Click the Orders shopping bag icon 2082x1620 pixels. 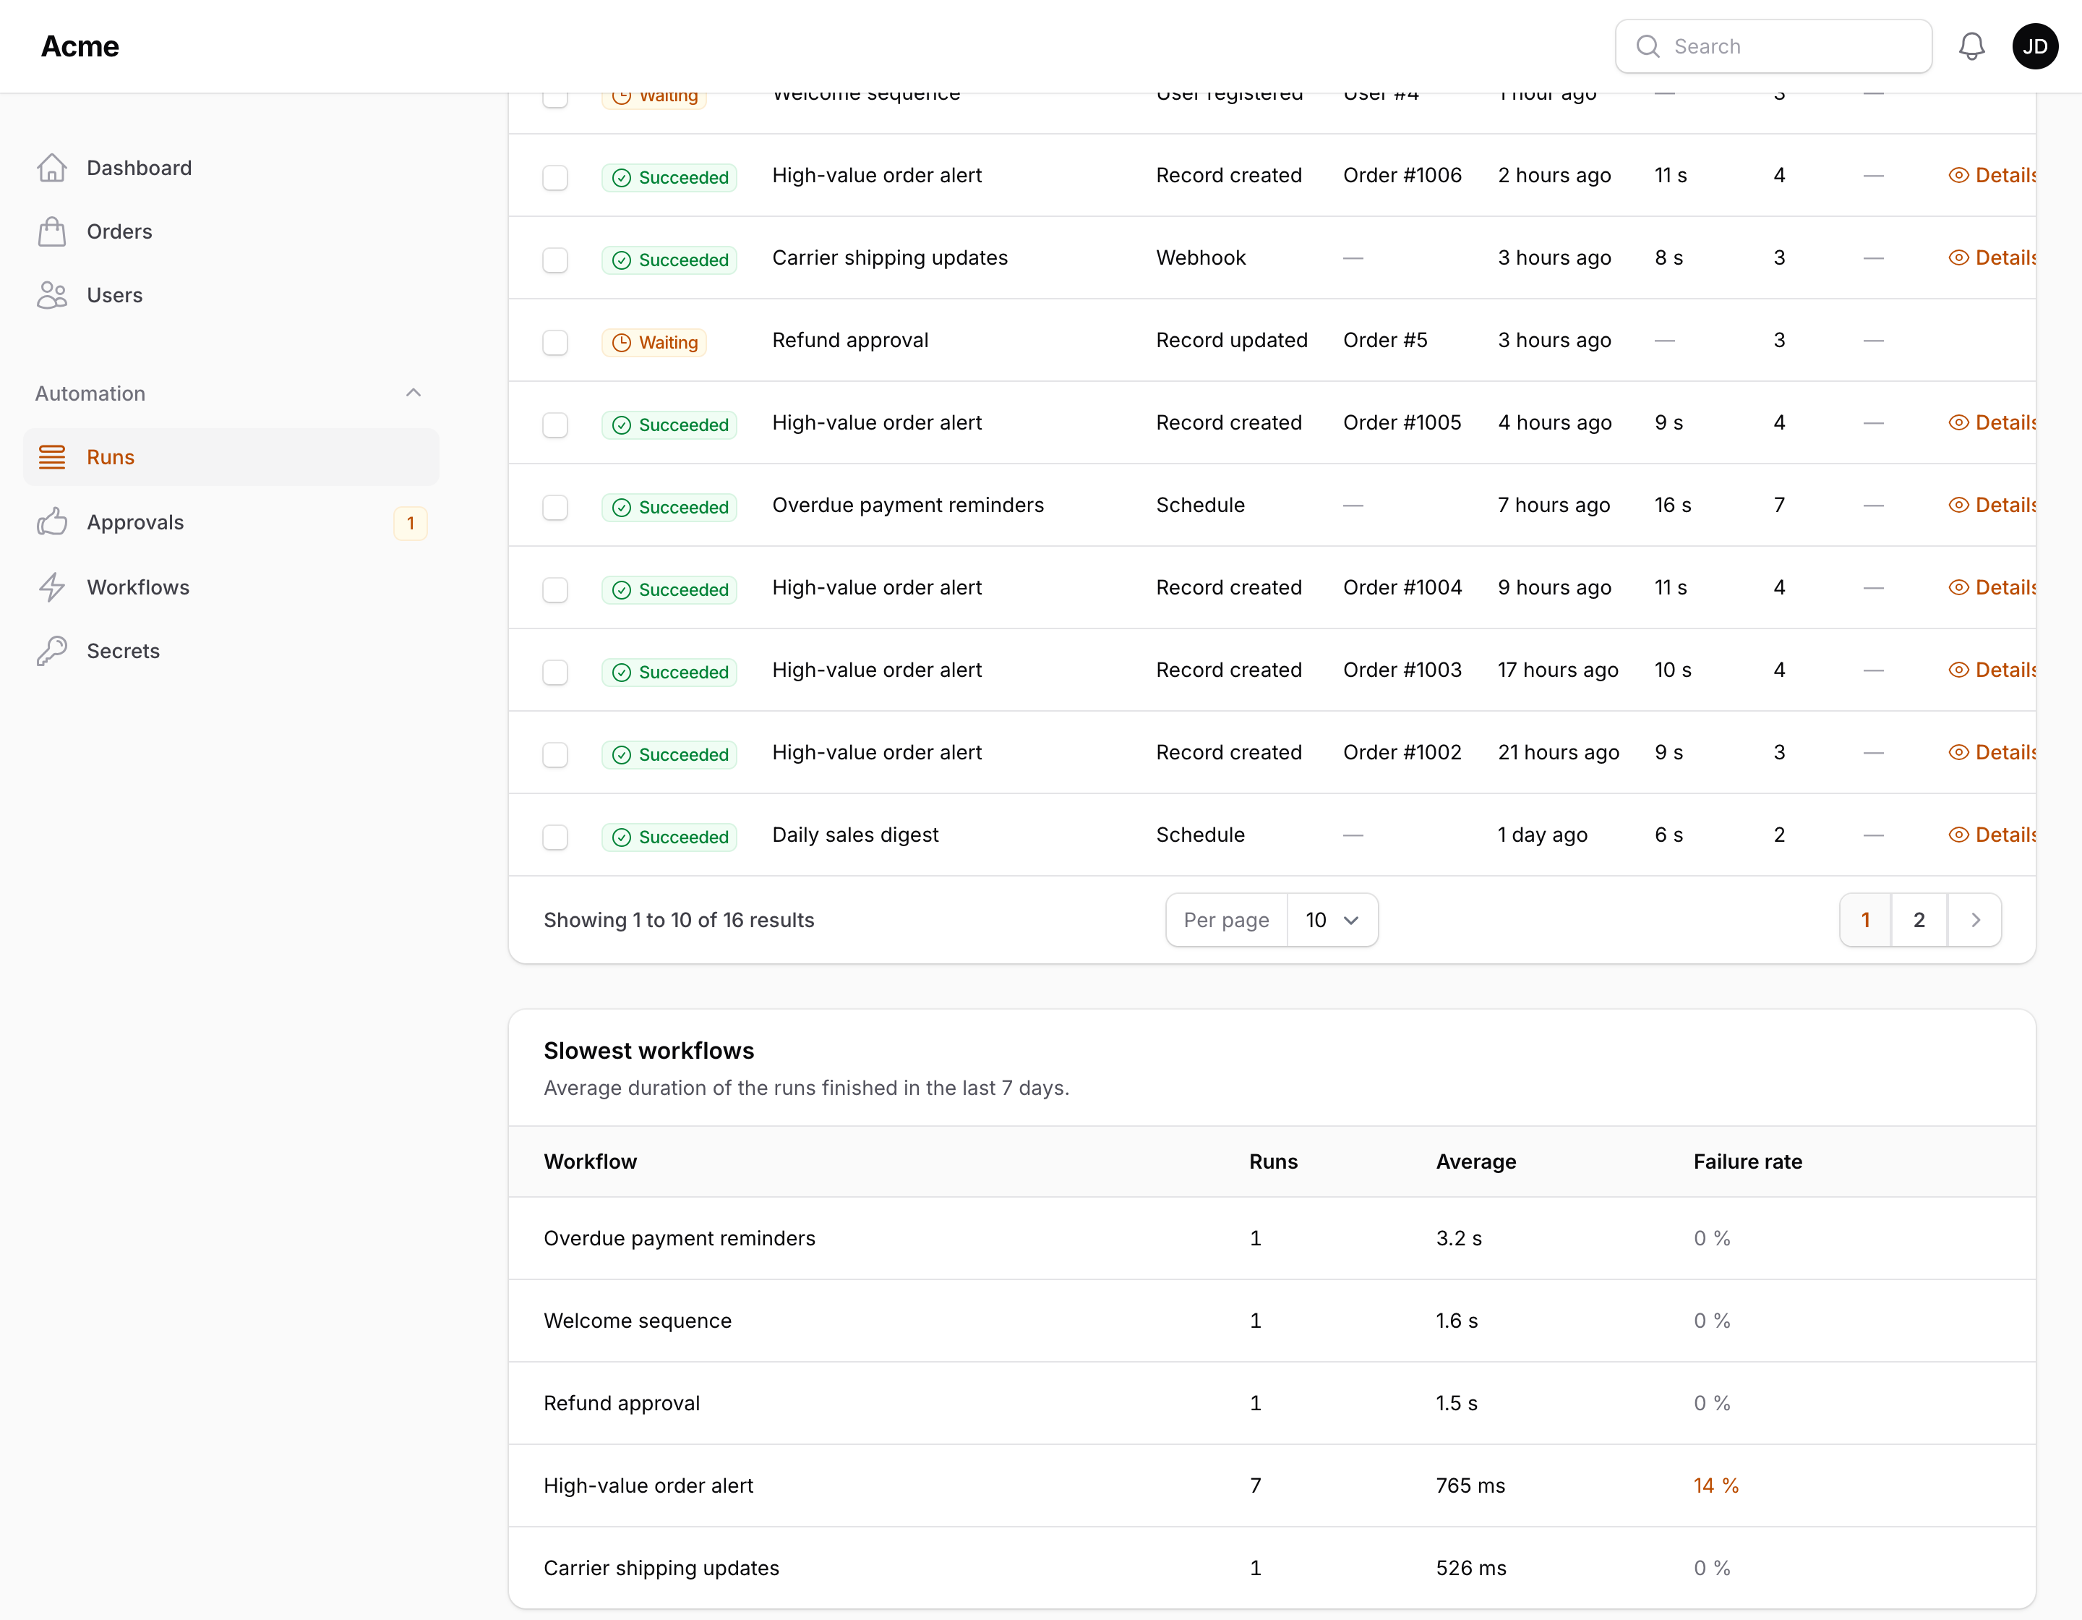coord(53,231)
